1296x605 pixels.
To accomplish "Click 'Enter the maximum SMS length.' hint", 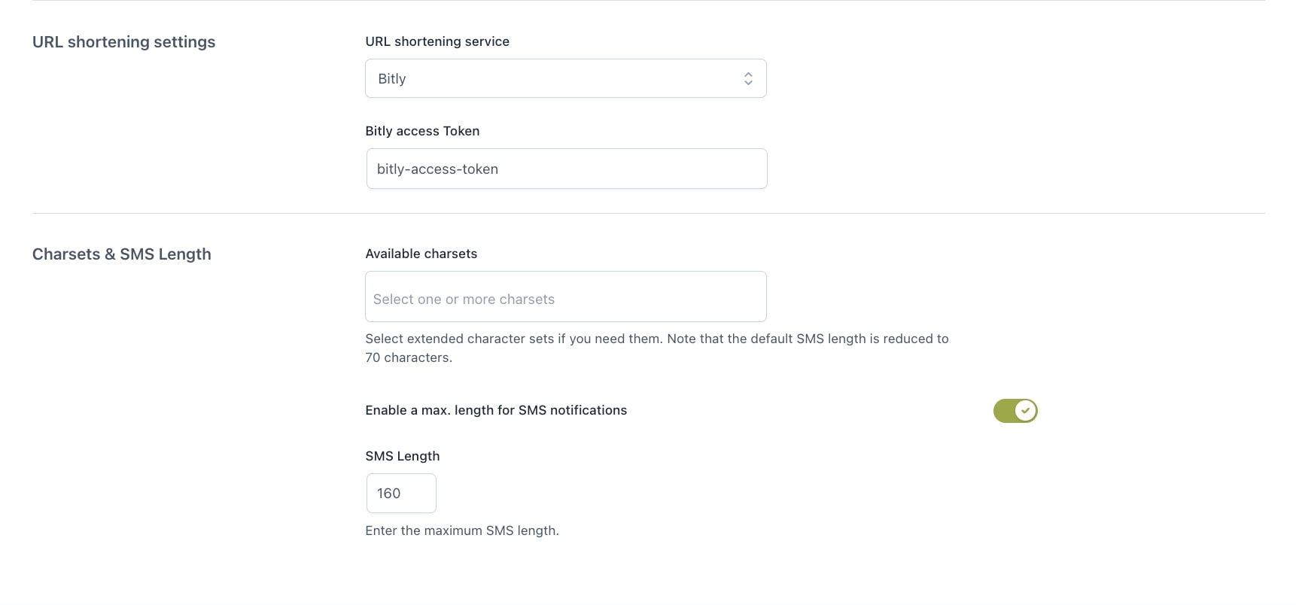I will coord(461,531).
